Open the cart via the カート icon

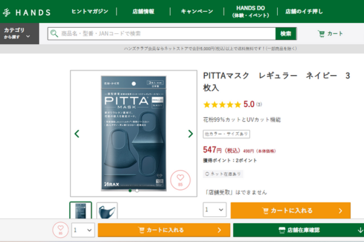tap(330, 34)
